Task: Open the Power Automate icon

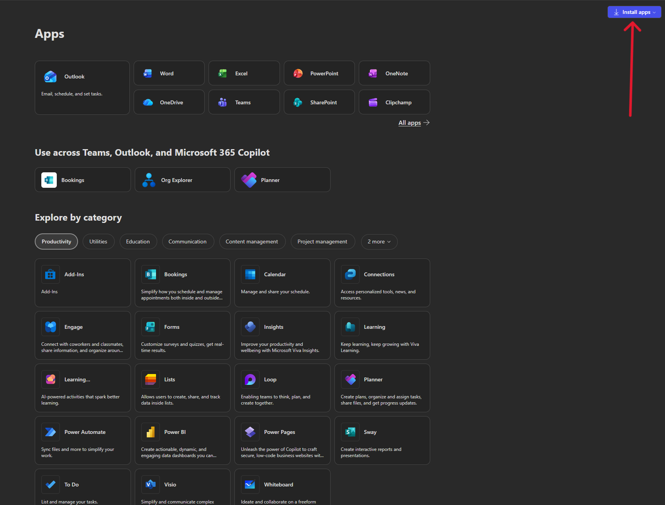Action: [51, 432]
